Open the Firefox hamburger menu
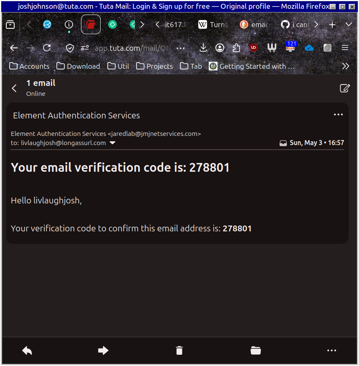359x366 pixels. click(345, 48)
